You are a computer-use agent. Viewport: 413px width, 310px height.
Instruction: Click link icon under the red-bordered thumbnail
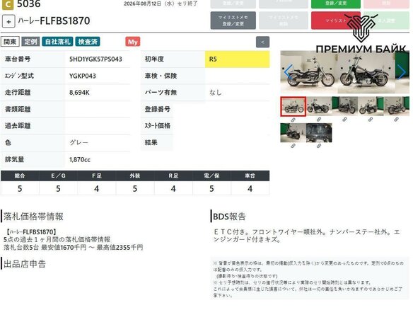293,120
